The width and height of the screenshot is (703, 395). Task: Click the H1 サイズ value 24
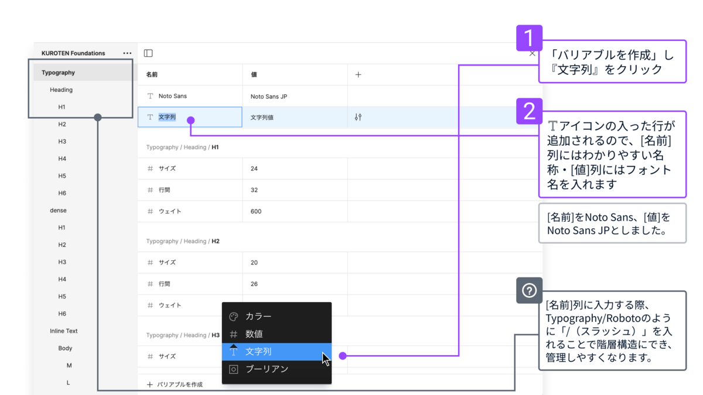(295, 169)
